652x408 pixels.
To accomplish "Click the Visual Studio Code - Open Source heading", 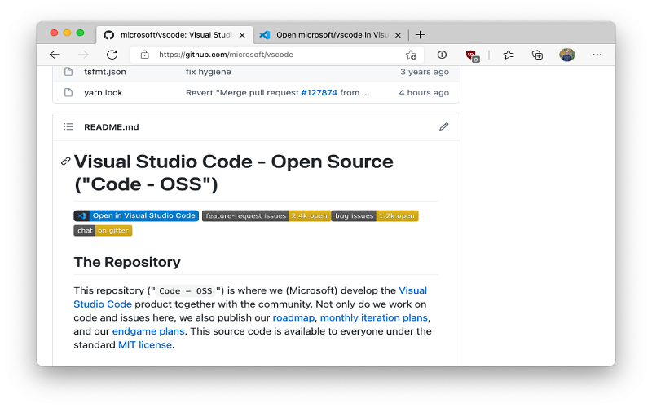I will pyautogui.click(x=233, y=173).
